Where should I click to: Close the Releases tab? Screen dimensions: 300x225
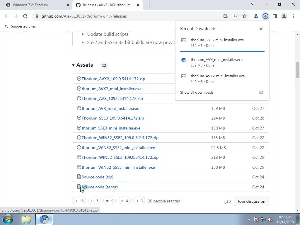(138, 5)
